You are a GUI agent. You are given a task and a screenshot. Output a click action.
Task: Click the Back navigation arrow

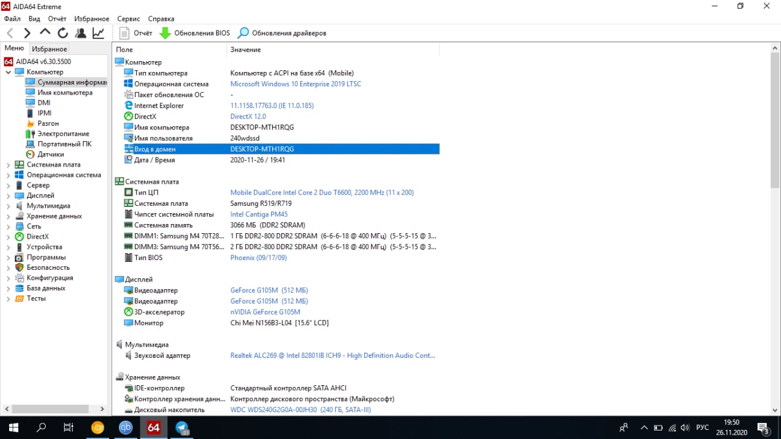click(x=10, y=33)
